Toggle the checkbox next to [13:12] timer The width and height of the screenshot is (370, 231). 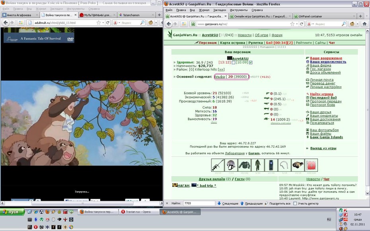click(234, 62)
